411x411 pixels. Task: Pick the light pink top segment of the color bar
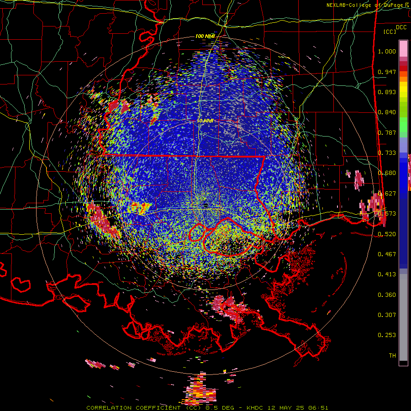pyautogui.click(x=403, y=48)
